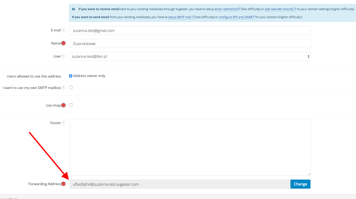Check the Use imap checkbox
356x199 pixels.
[x=71, y=105]
